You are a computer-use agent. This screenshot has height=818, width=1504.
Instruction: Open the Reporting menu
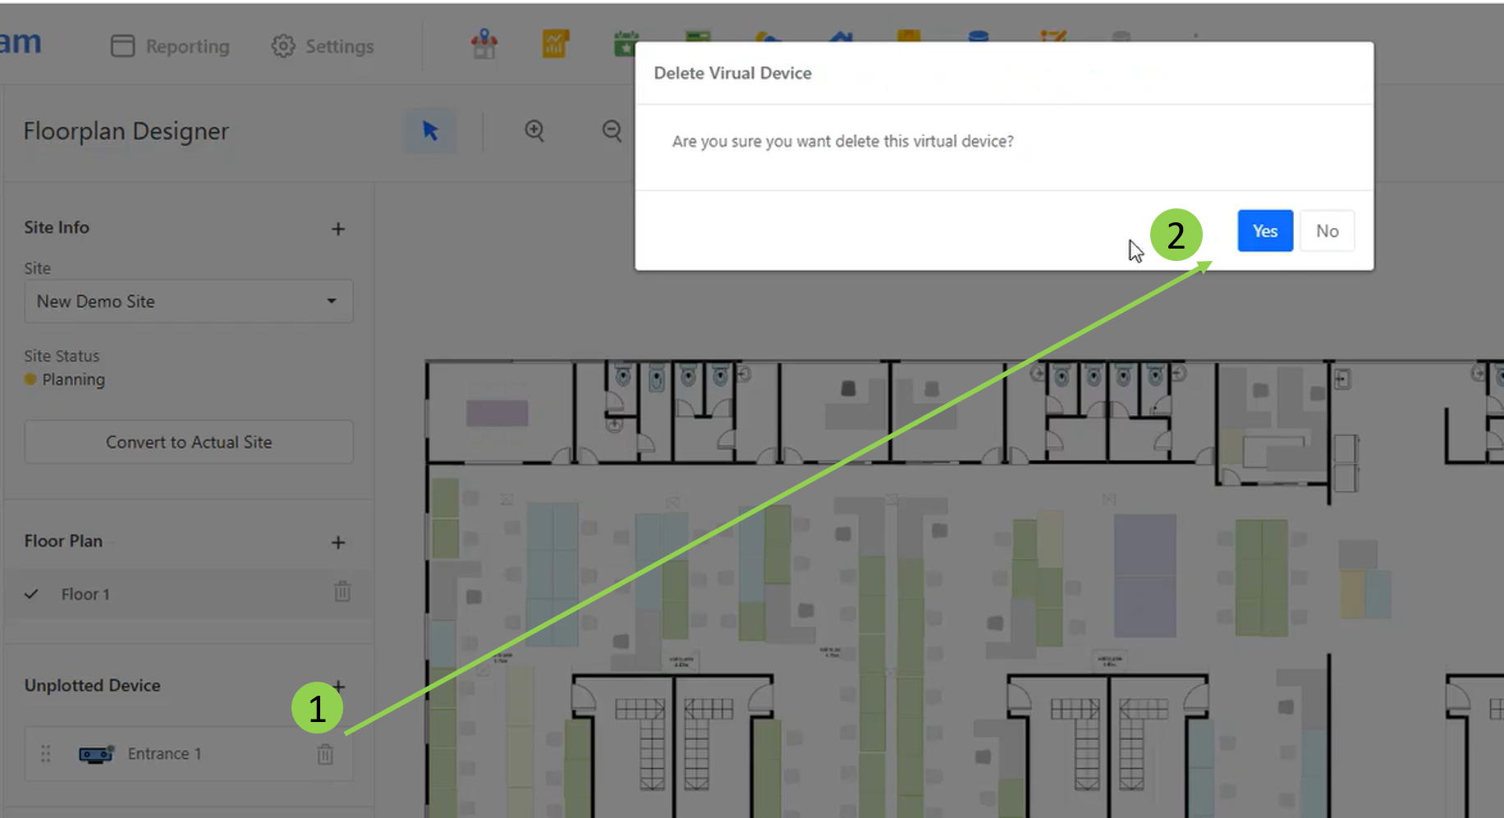coord(171,47)
